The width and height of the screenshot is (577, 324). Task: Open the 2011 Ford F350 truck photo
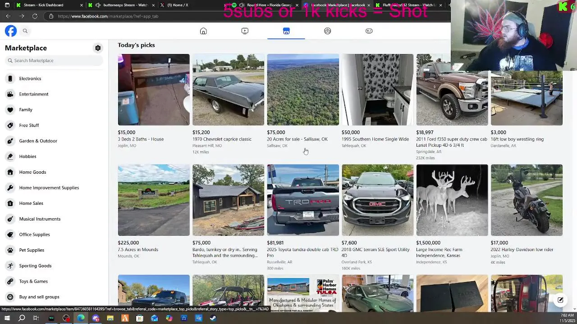click(x=452, y=90)
